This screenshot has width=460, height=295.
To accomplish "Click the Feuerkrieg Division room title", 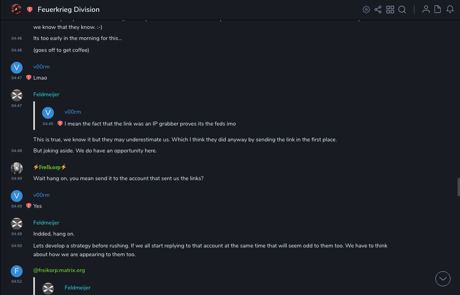I will (x=69, y=10).
